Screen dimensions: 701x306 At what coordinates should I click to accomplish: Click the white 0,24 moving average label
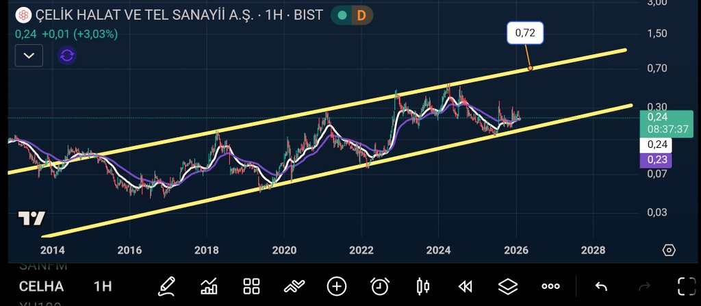coord(656,144)
